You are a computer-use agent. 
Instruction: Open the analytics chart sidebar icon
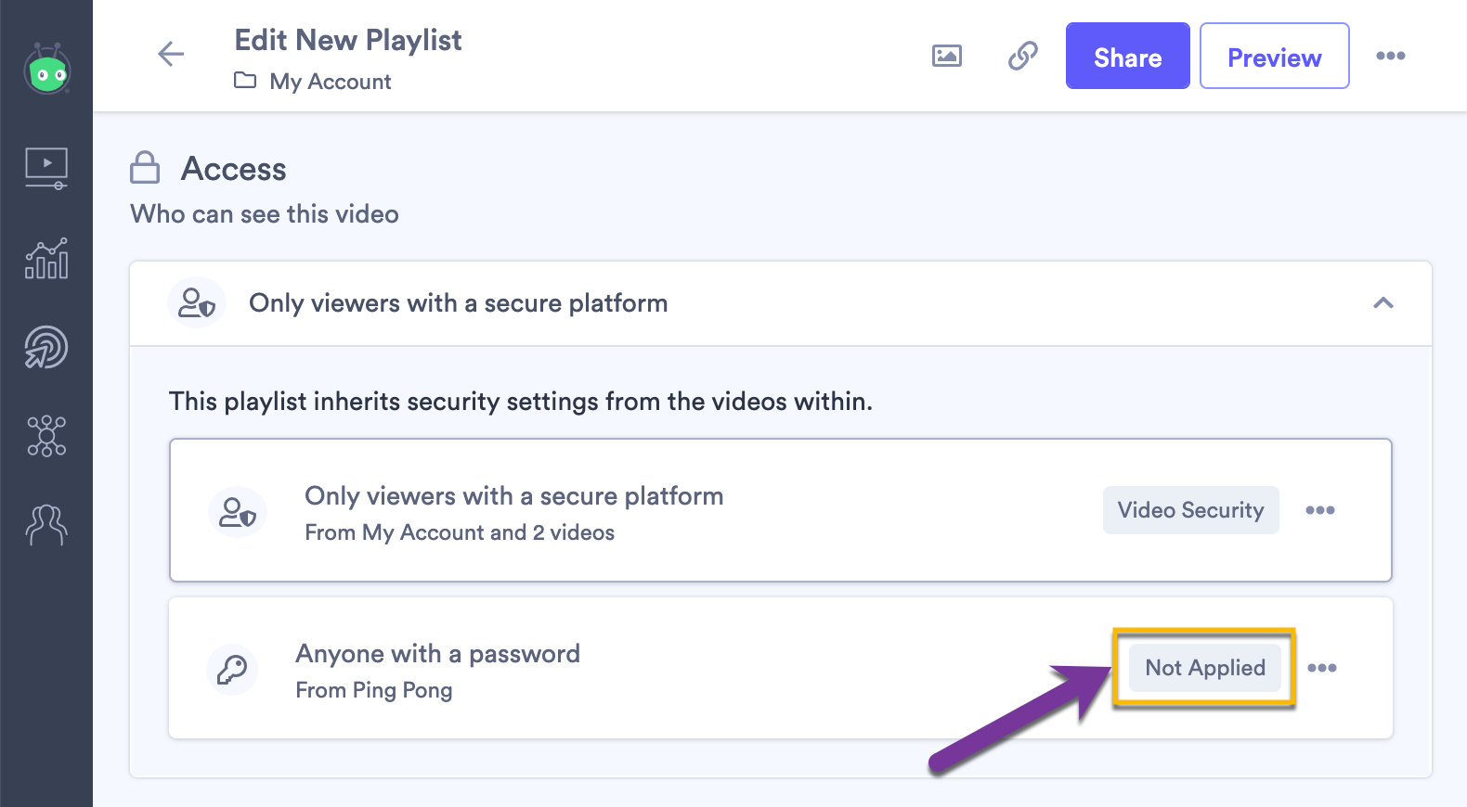click(x=46, y=258)
